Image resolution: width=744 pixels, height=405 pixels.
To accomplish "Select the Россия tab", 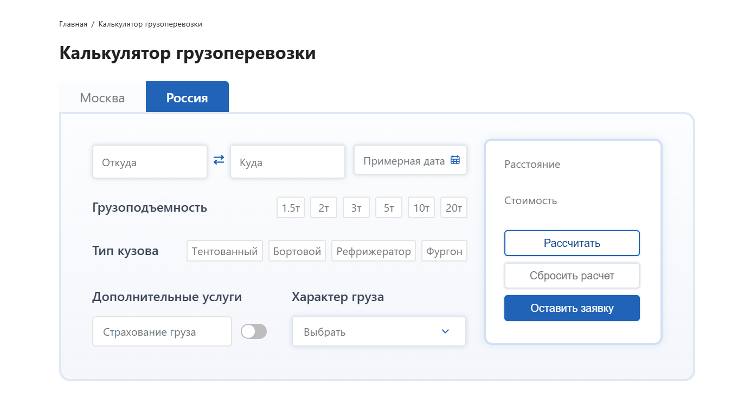I will (x=187, y=98).
